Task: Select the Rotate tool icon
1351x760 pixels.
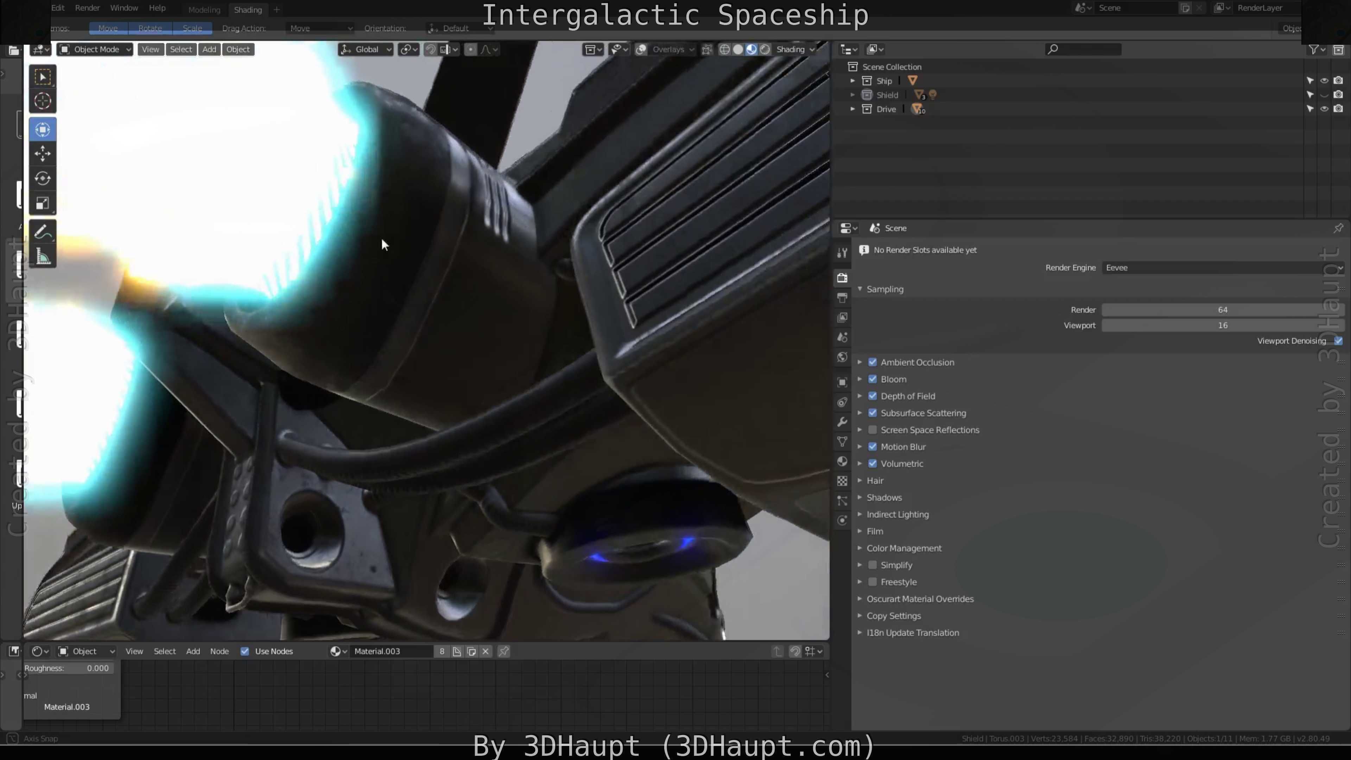Action: pos(43,178)
